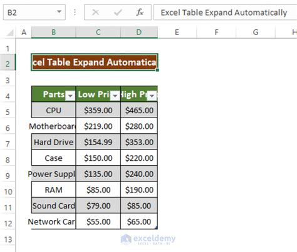Click the $280.00 cell
The width and height of the screenshot is (297, 252).
(139, 126)
